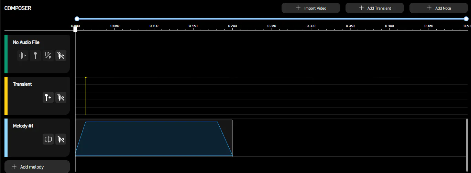Screen dimensions: 471x173
Task: Click the COMPOSER panel title
Action: click(18, 8)
